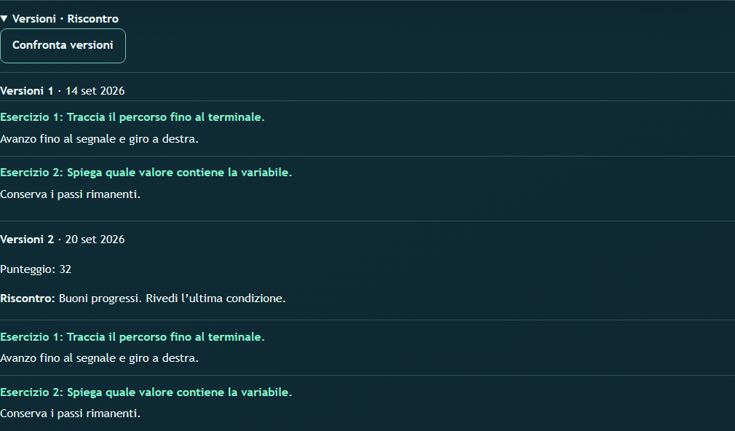This screenshot has height=431, width=735.
Task: Collapse the Versioni · Riscontro disclosure triangle
Action: pos(4,19)
